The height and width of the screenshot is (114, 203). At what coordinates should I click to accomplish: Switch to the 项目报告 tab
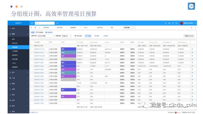46,28
